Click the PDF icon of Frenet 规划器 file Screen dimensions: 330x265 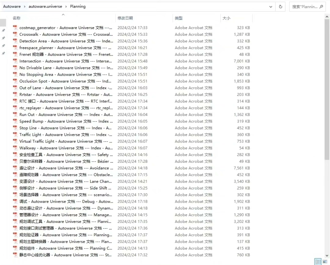[x=15, y=54]
